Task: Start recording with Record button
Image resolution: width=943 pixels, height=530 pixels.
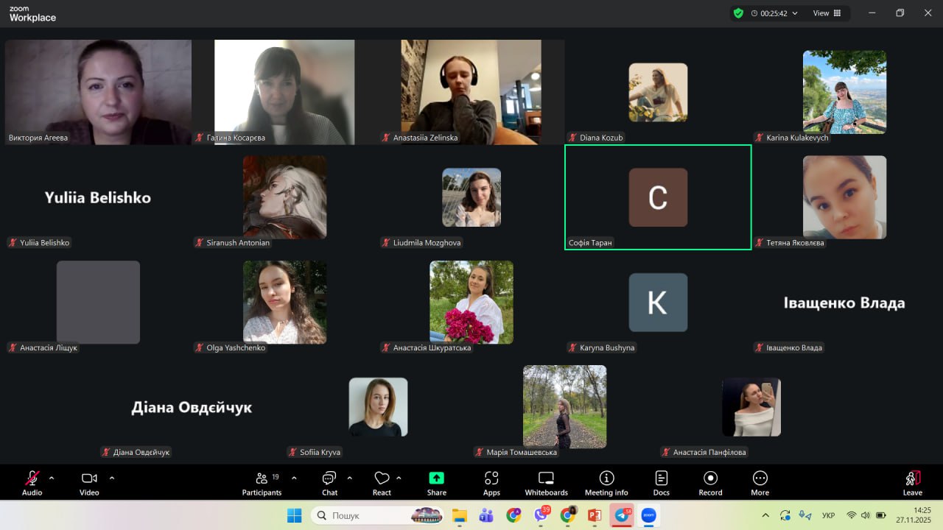Action: point(710,483)
